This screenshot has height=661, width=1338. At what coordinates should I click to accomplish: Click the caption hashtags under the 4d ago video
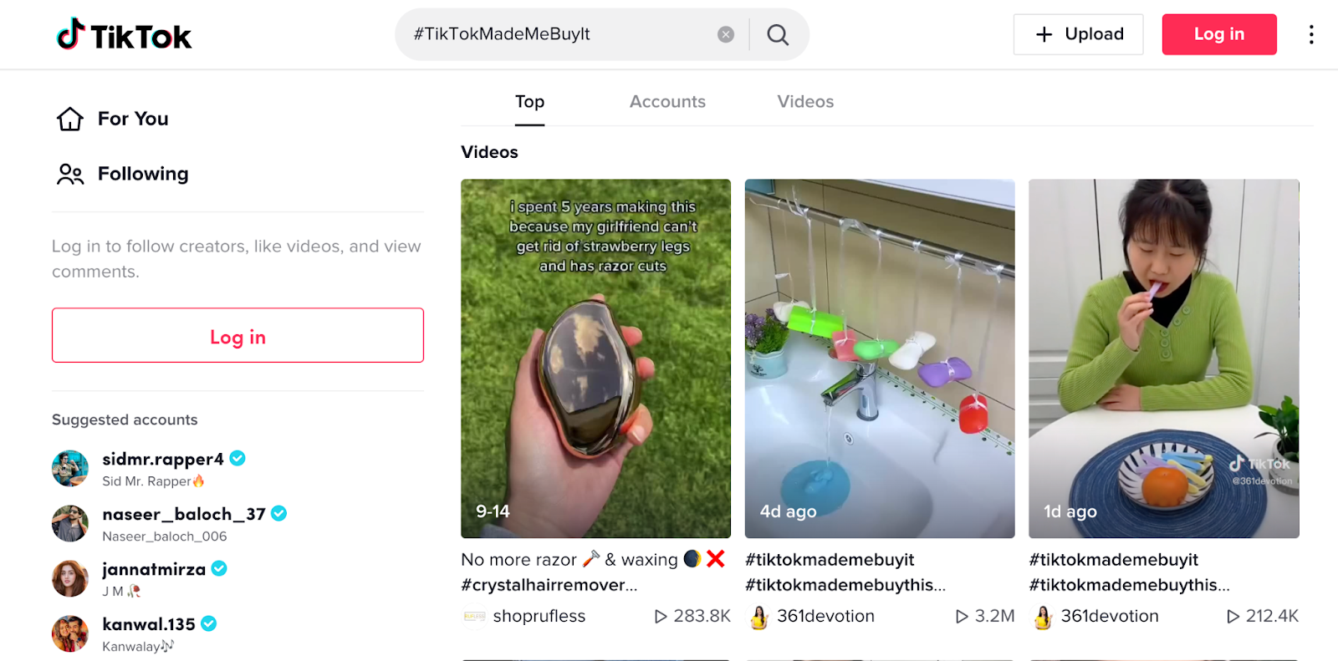(845, 572)
